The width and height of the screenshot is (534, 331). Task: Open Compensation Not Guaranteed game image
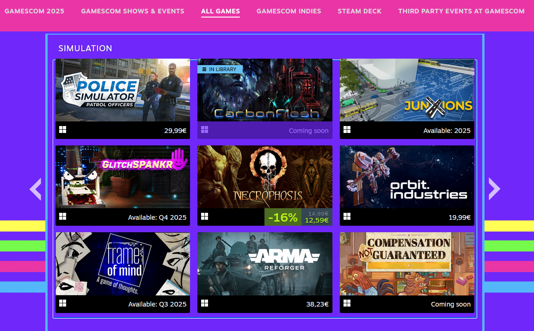coord(407,264)
